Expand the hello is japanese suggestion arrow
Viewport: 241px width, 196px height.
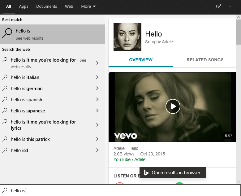[97, 111]
